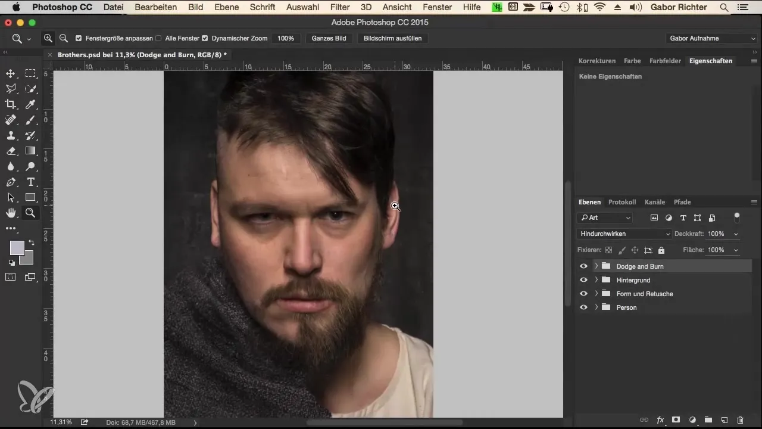The width and height of the screenshot is (762, 429).
Task: Choose Zoom Out mode in options bar
Action: point(64,38)
